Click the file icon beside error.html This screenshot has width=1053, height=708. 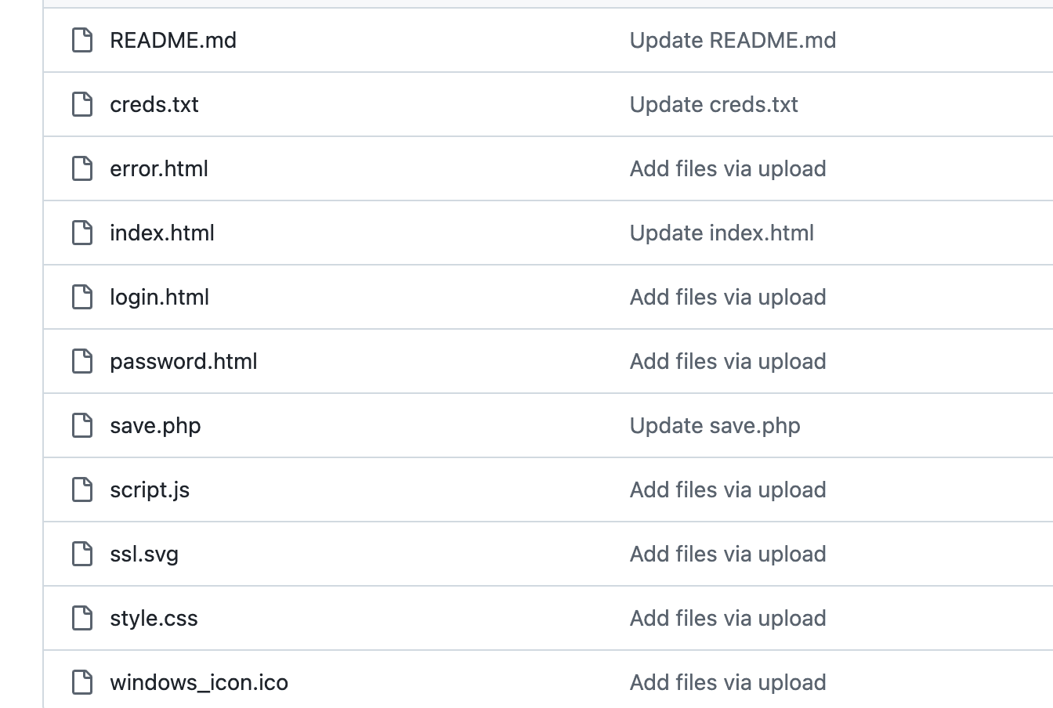point(82,168)
